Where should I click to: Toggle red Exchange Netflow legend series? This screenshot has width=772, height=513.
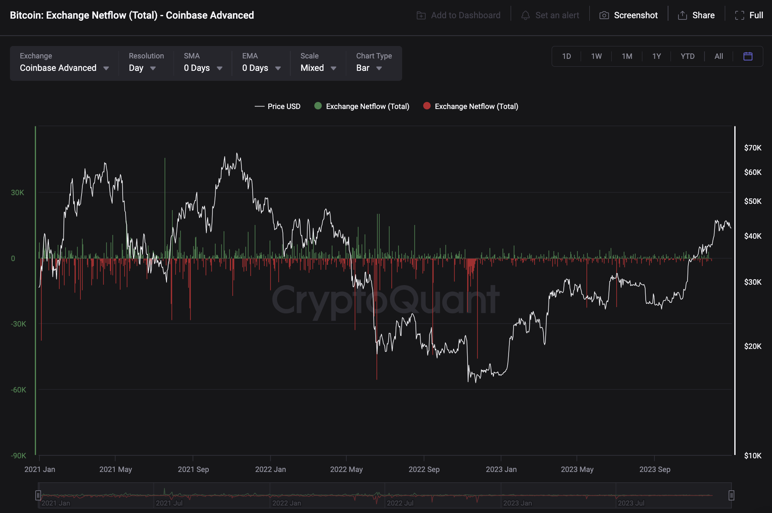(470, 106)
